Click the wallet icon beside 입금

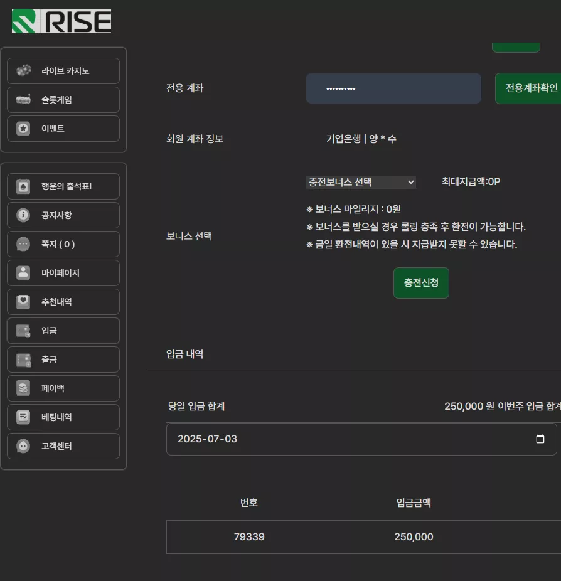pos(23,331)
